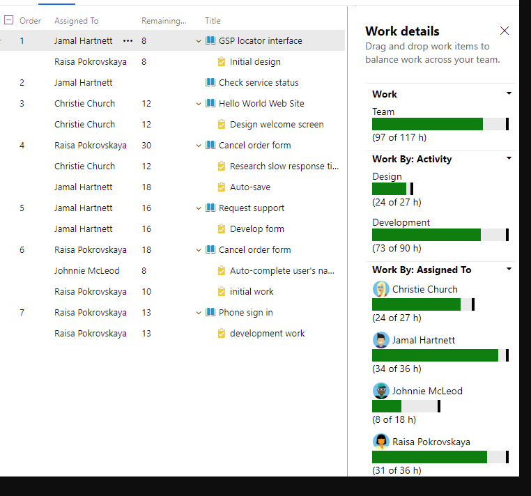Click Johnnie McLeod's avatar in Work details
531x496 pixels.
pos(380,391)
